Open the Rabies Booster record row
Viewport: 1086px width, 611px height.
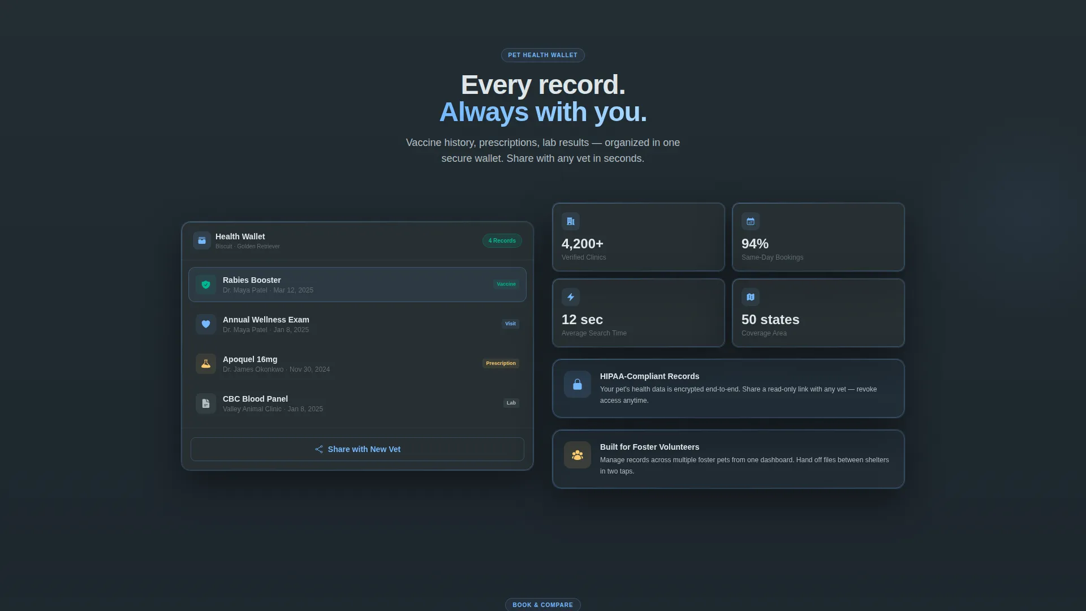[357, 285]
